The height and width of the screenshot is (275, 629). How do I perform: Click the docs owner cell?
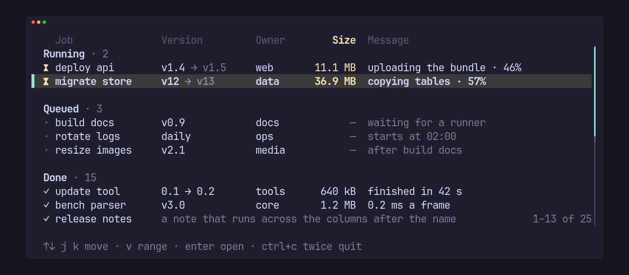click(x=267, y=123)
